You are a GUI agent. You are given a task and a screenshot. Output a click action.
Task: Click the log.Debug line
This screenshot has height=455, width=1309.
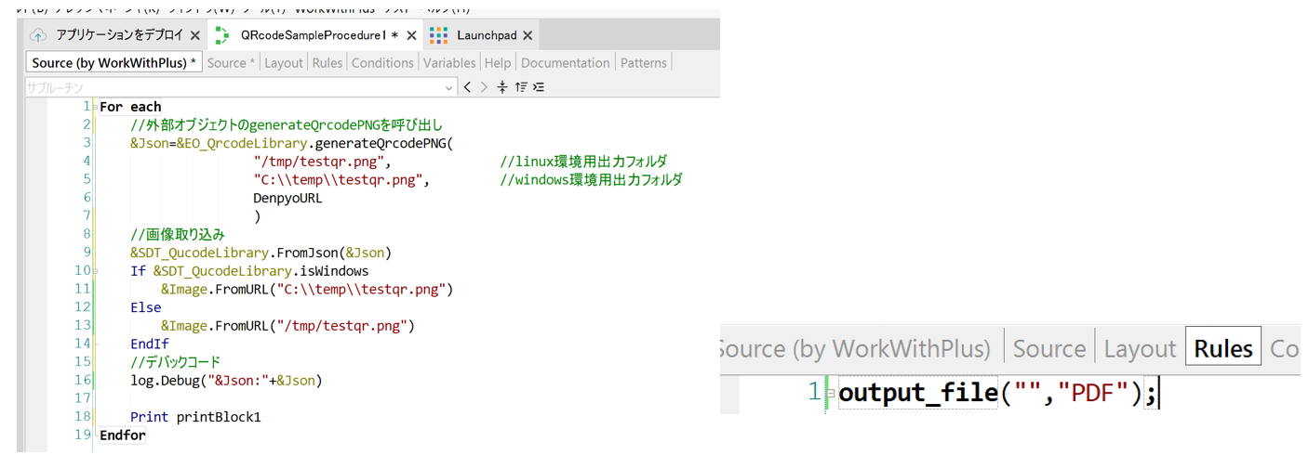(x=226, y=381)
